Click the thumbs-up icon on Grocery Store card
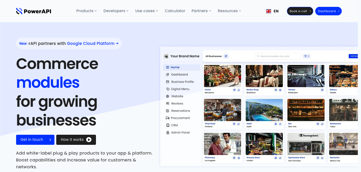Screen dimensions: 361x172 pyautogui.click(x=280, y=158)
